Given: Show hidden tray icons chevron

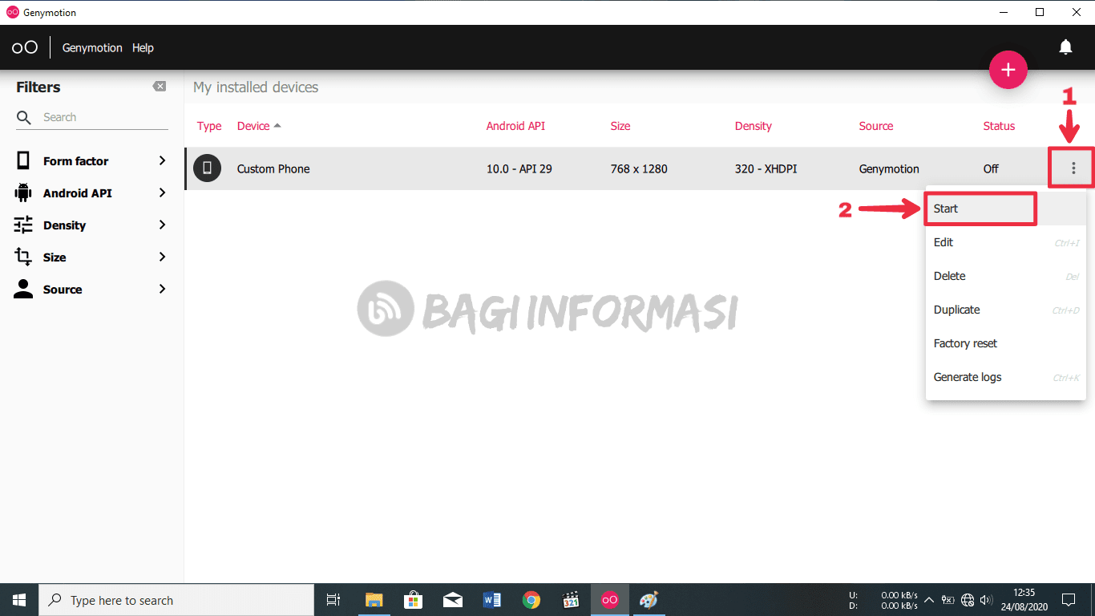Looking at the screenshot, I should (x=928, y=600).
